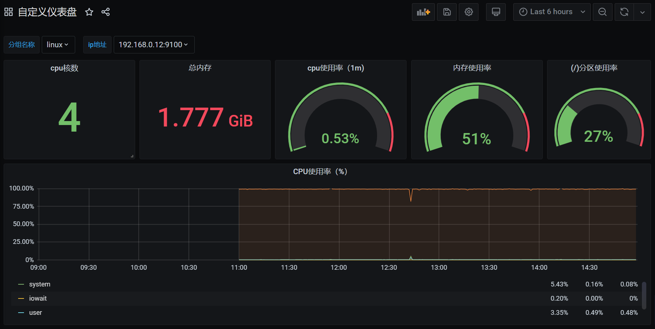Toggle the user series in legend
The image size is (655, 329).
coord(36,313)
